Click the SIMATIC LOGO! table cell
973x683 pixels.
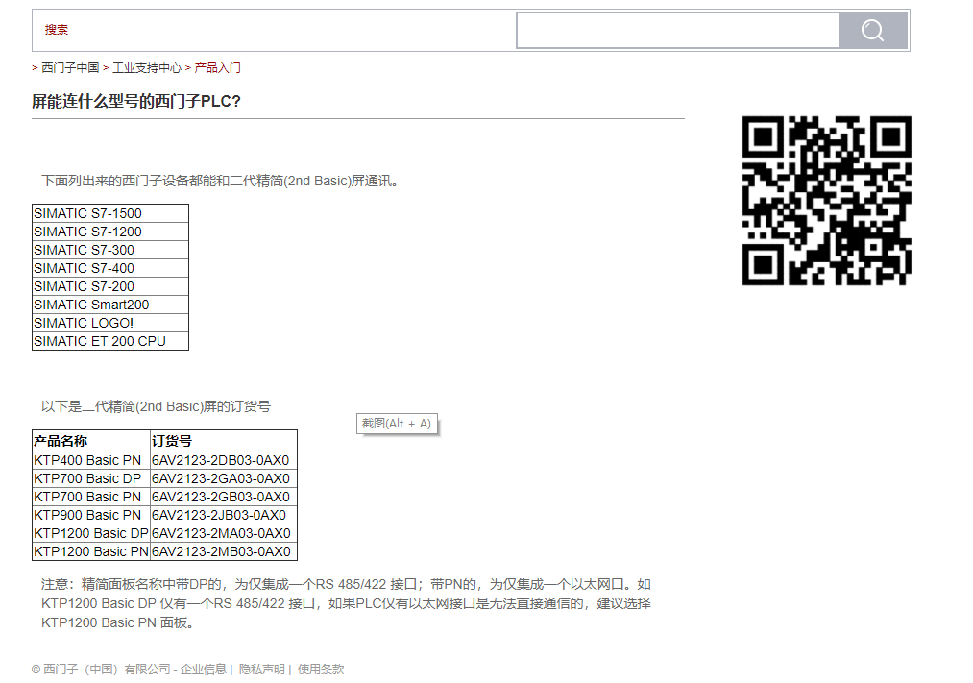tap(109, 323)
